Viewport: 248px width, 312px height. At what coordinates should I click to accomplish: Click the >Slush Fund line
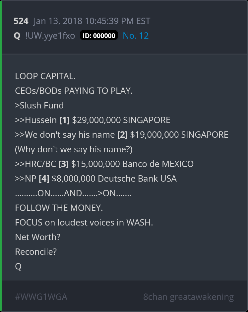(39, 105)
